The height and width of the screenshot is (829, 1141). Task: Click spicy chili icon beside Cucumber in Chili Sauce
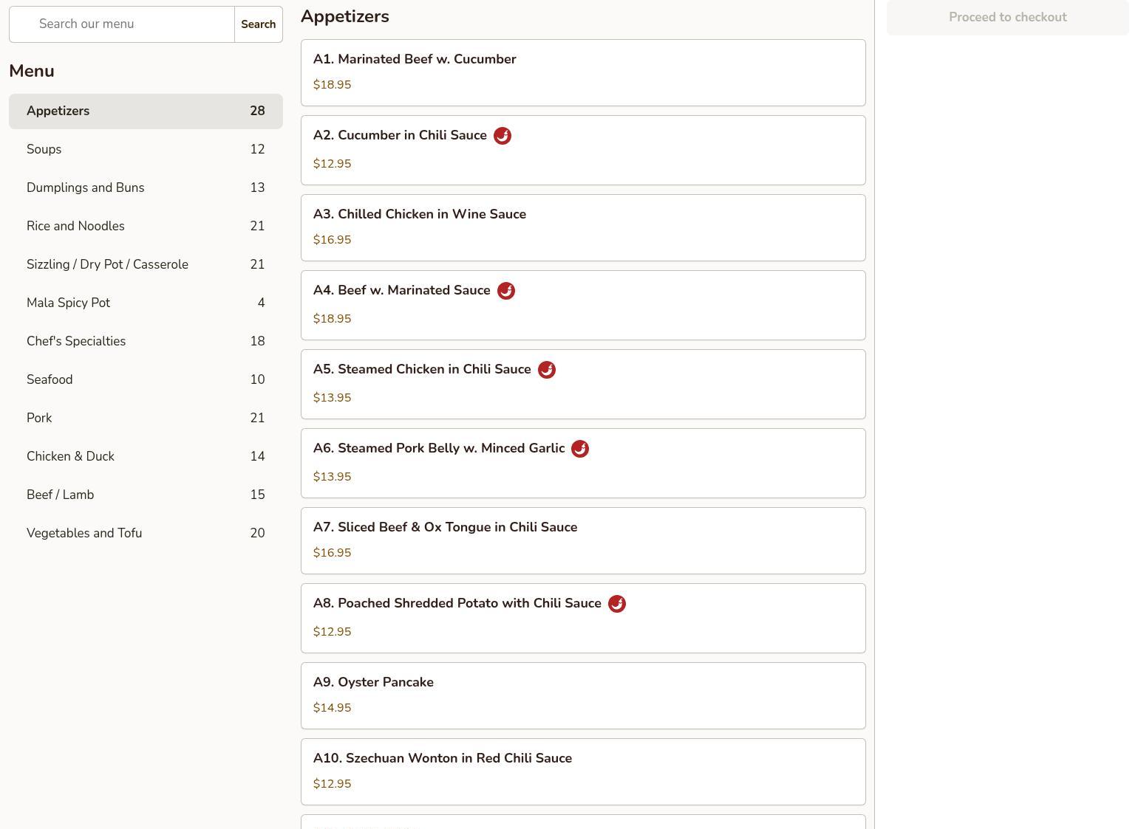point(502,136)
